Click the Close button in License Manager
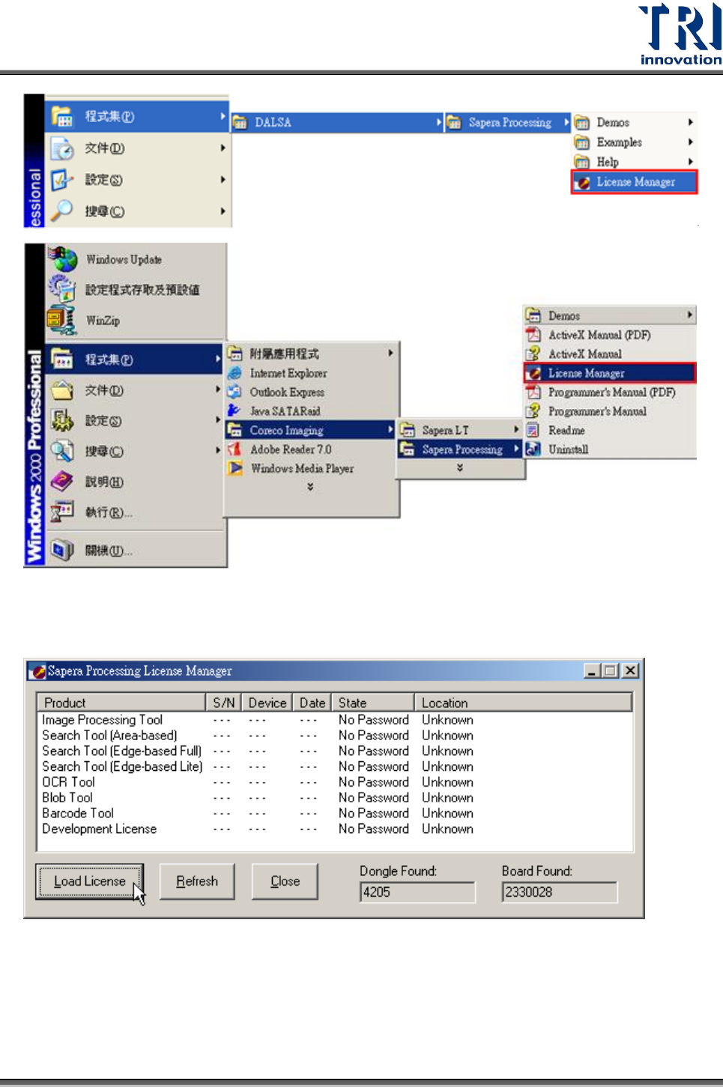The image size is (723, 1087). (285, 881)
